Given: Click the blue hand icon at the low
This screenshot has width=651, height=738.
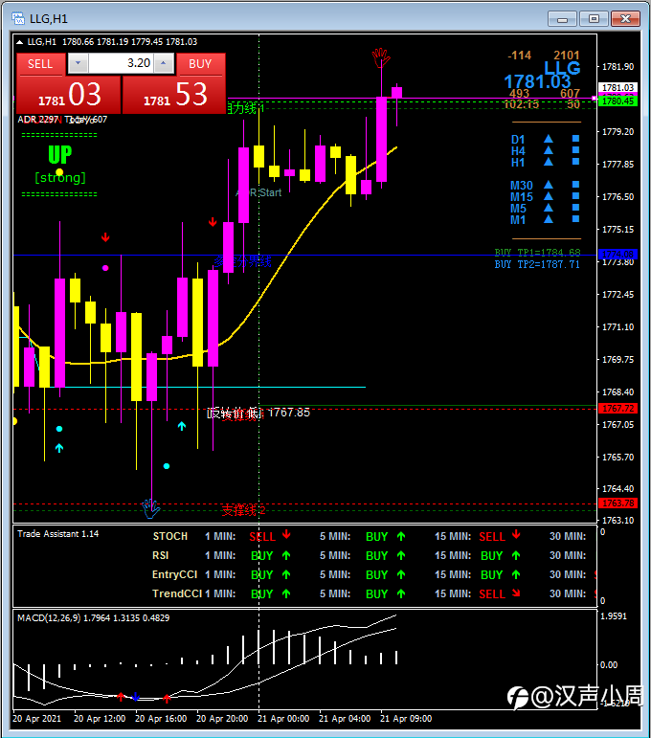Looking at the screenshot, I should click(150, 509).
